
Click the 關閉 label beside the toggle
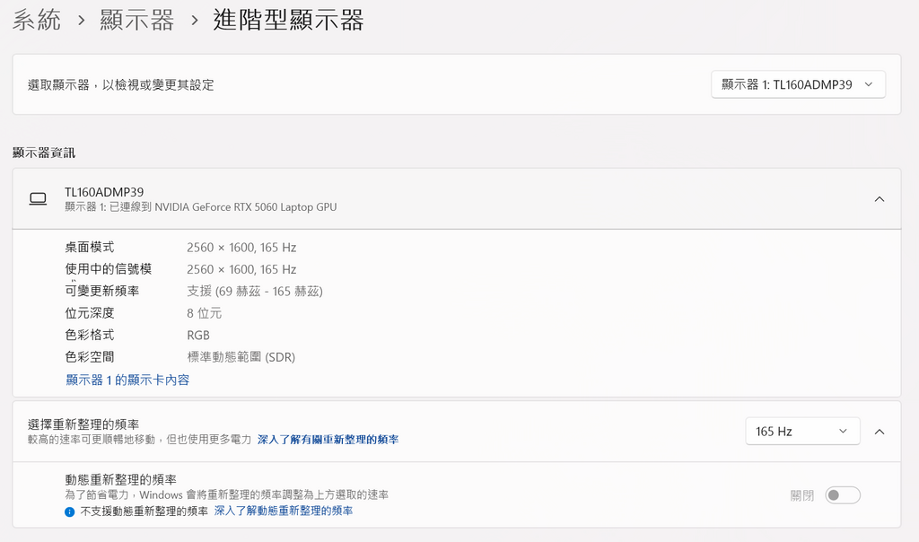click(802, 495)
